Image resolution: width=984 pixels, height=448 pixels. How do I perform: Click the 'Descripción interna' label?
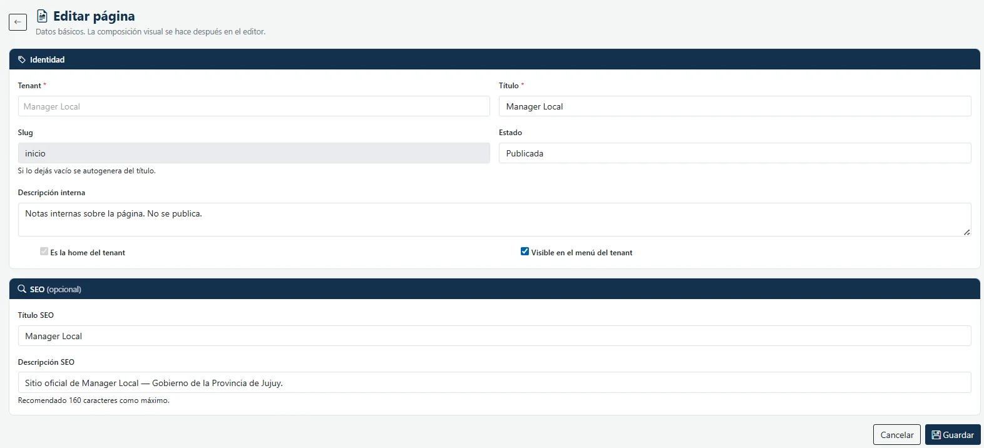[x=51, y=193]
